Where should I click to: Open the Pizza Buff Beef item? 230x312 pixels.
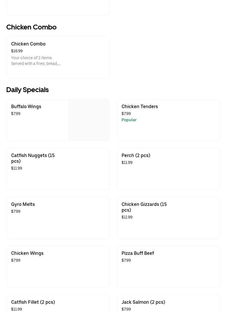click(x=168, y=267)
